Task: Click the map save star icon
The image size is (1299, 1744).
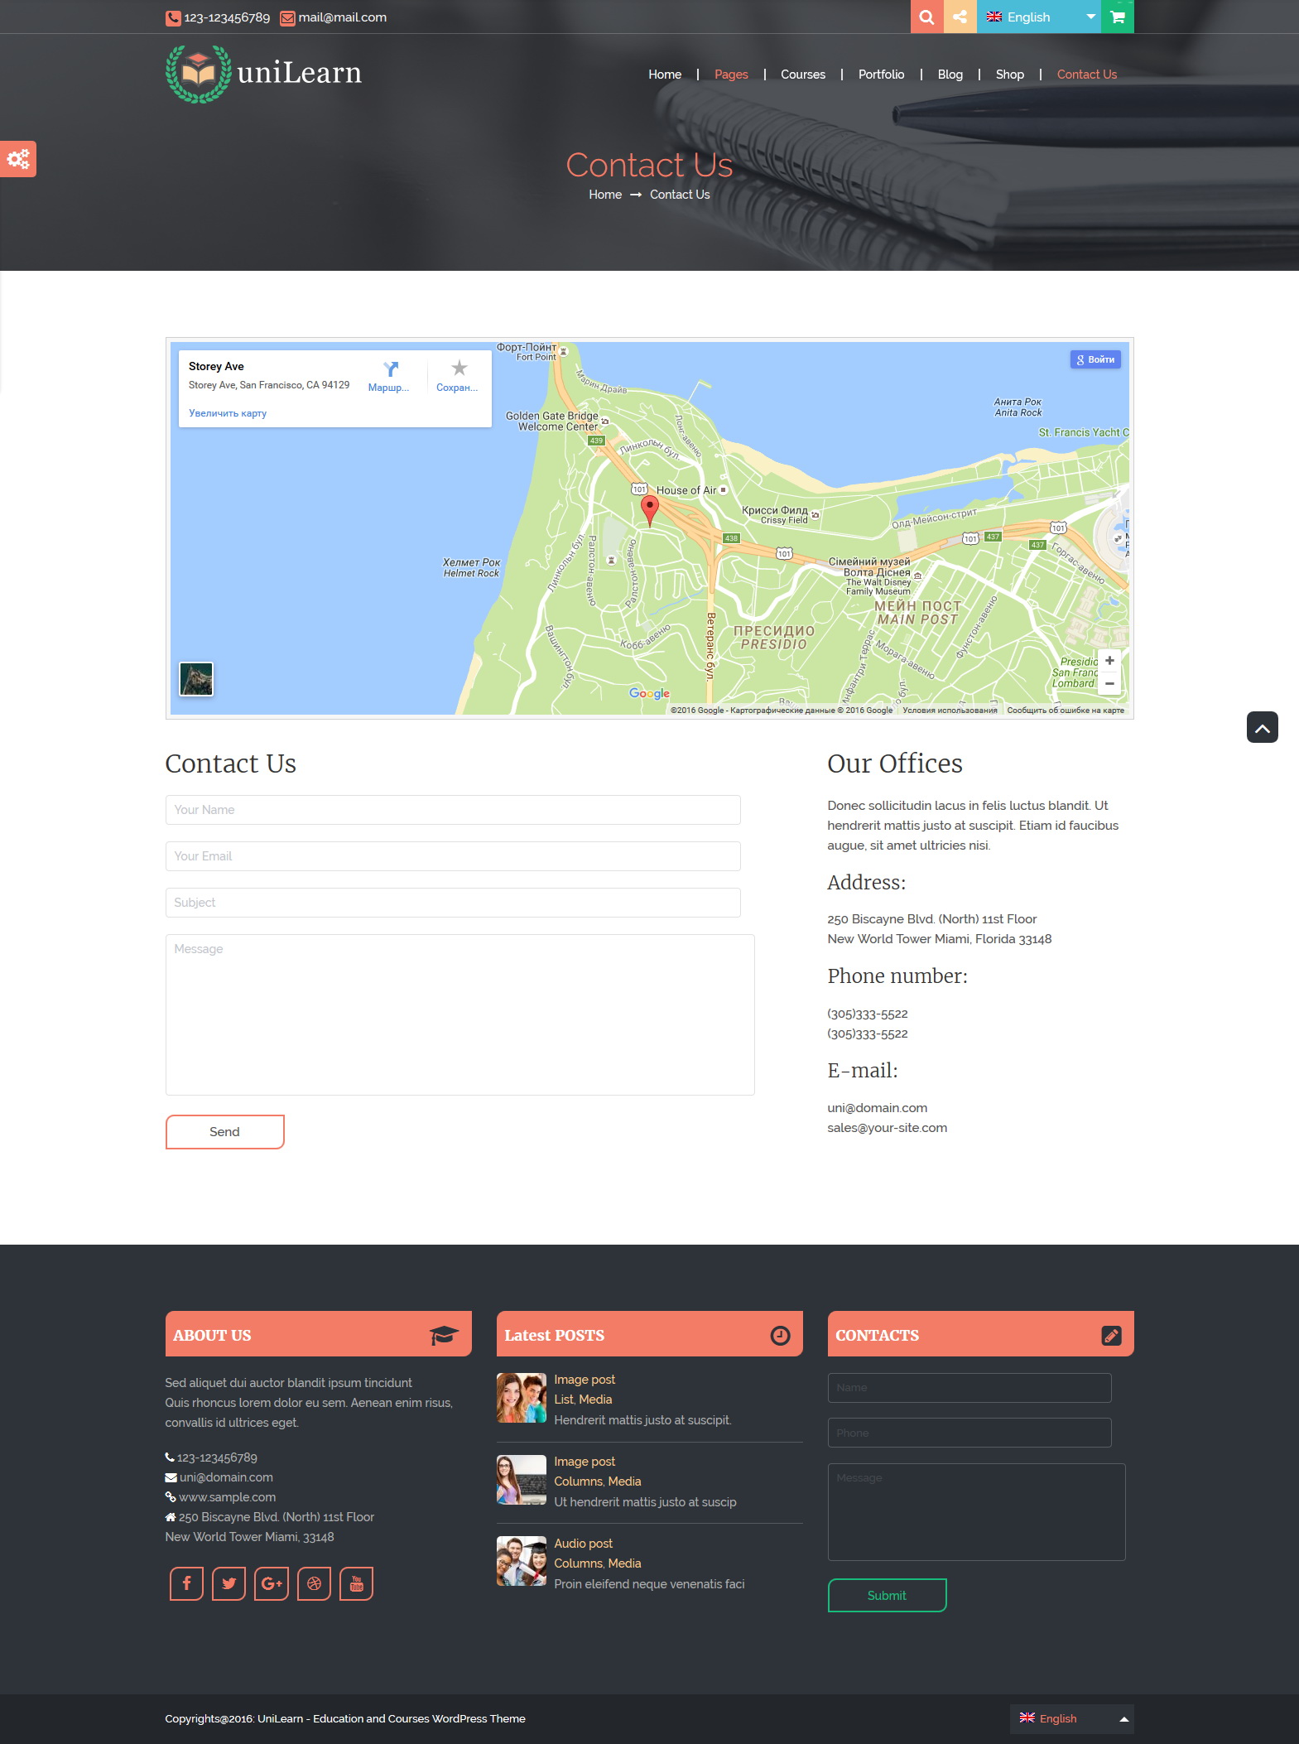Action: (x=459, y=369)
